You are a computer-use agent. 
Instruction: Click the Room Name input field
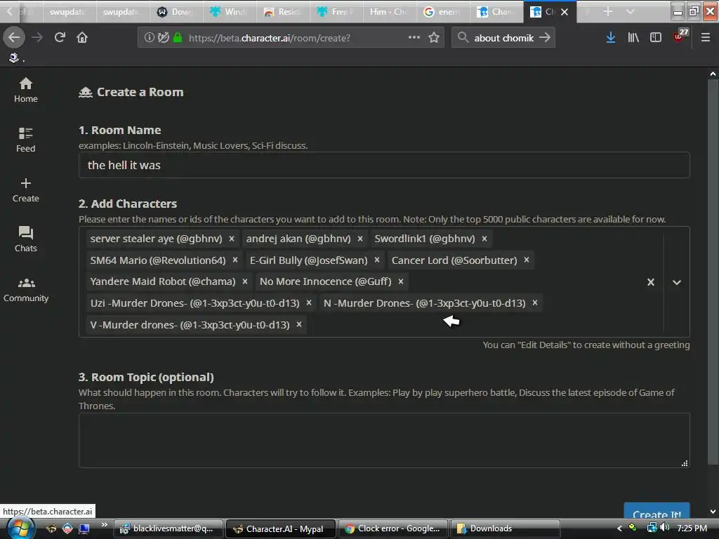[x=384, y=165]
